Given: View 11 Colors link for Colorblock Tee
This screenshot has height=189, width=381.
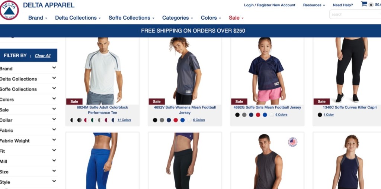Looking at the screenshot, I should tap(124, 120).
